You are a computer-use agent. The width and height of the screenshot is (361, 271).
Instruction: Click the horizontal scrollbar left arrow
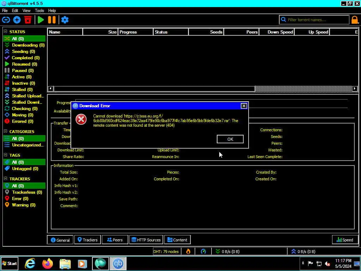pyautogui.click(x=51, y=89)
